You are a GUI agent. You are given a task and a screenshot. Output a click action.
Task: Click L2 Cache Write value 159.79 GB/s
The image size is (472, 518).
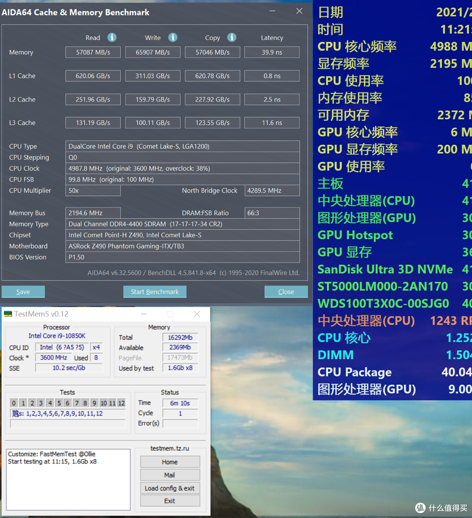point(153,99)
